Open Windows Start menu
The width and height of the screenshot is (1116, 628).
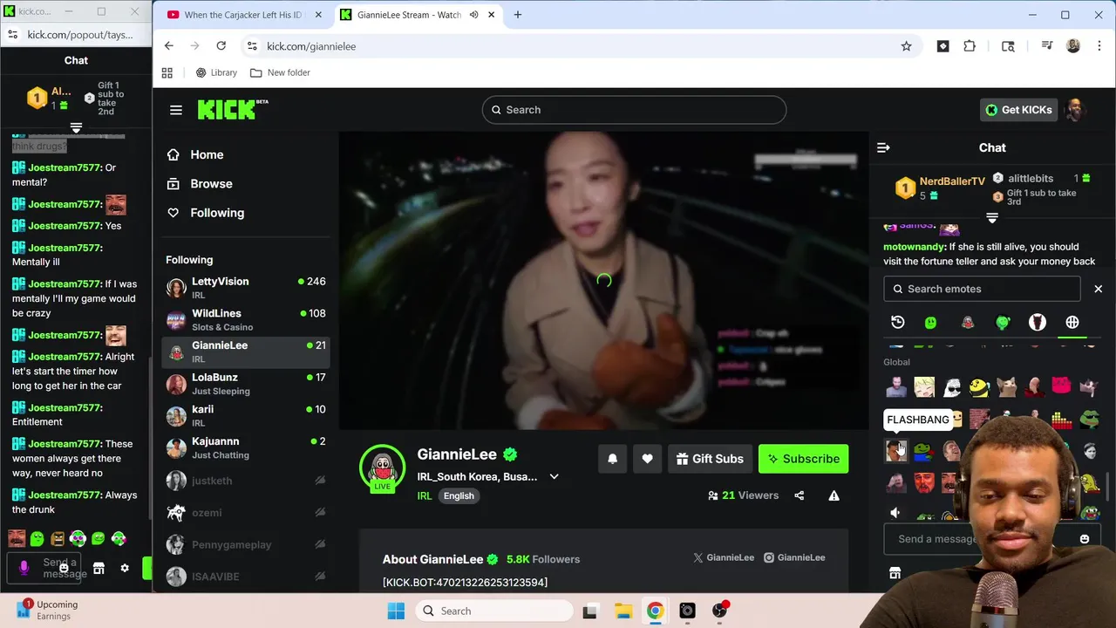click(396, 611)
